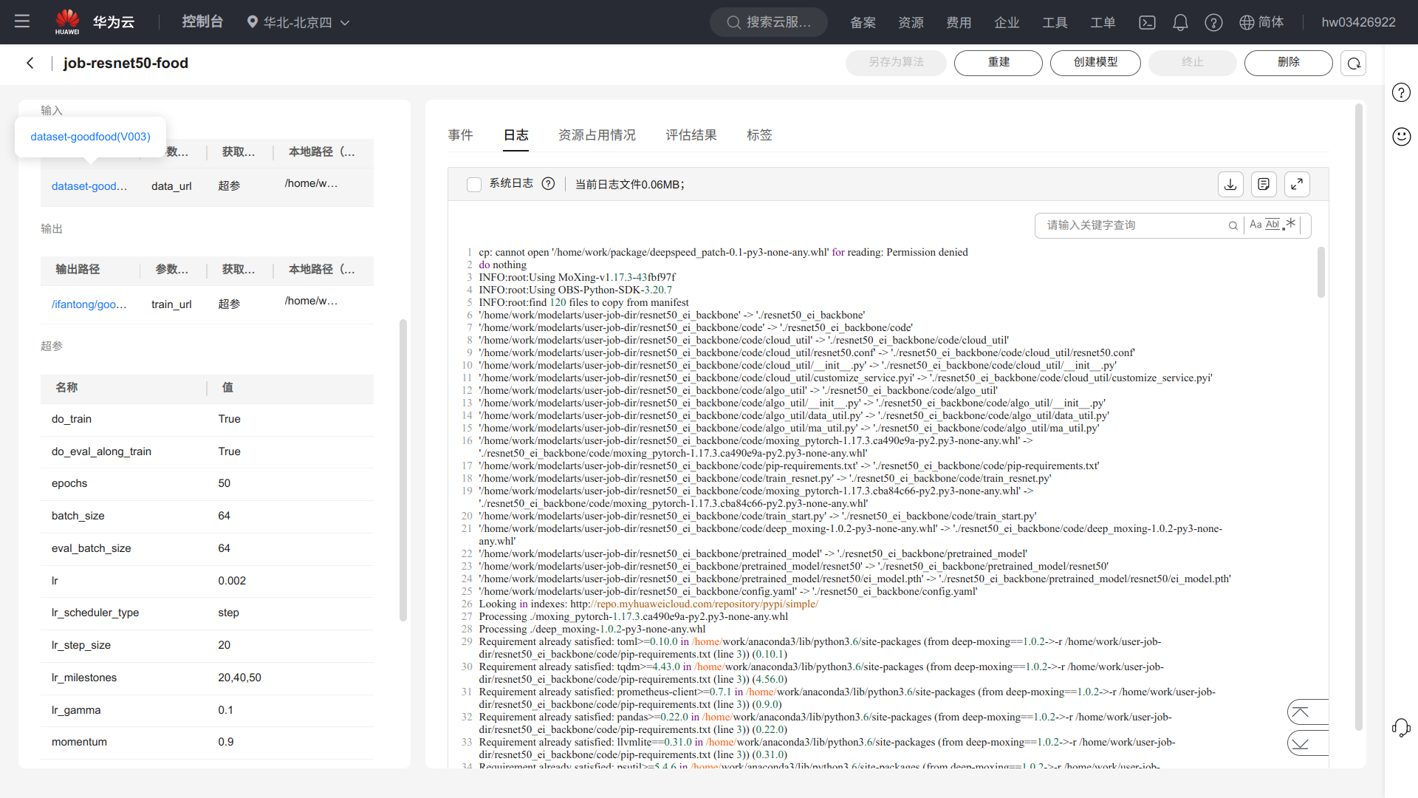Screen dimensions: 1418x798
Task: Open language selector 简体
Action: click(1261, 22)
